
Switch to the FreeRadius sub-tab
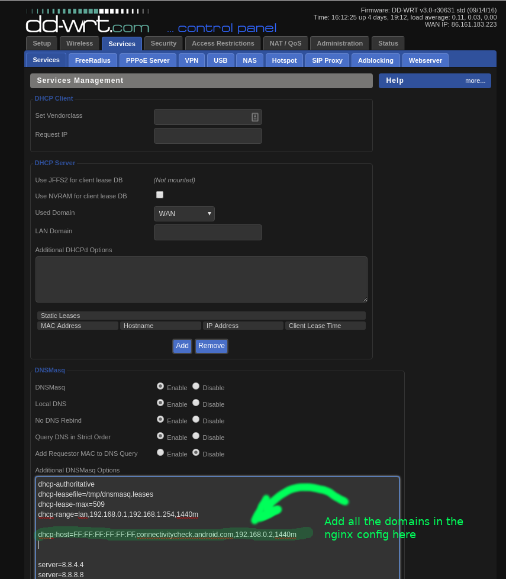point(93,60)
